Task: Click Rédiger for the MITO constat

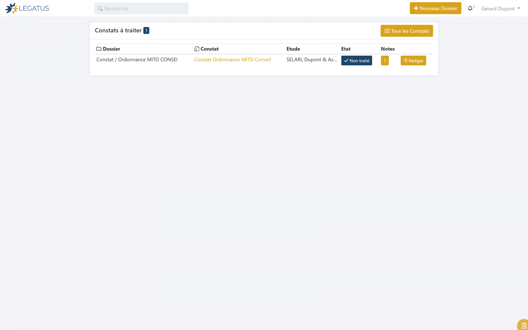Action: click(x=413, y=60)
